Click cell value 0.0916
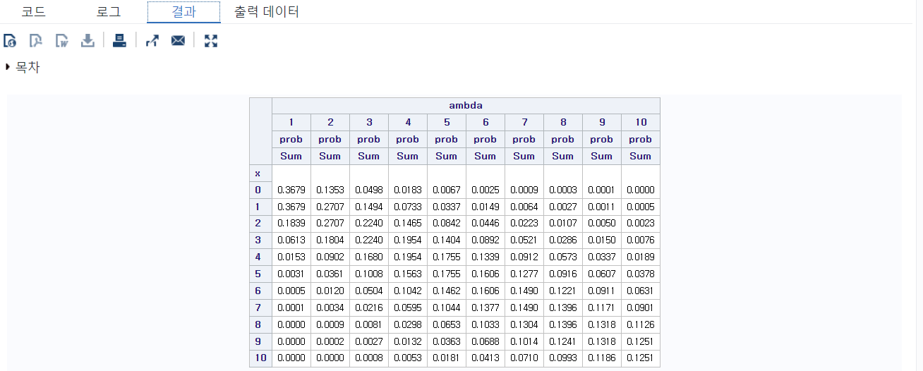 (562, 274)
